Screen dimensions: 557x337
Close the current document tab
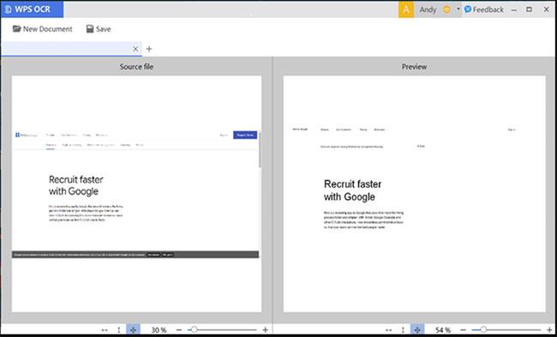pos(135,49)
